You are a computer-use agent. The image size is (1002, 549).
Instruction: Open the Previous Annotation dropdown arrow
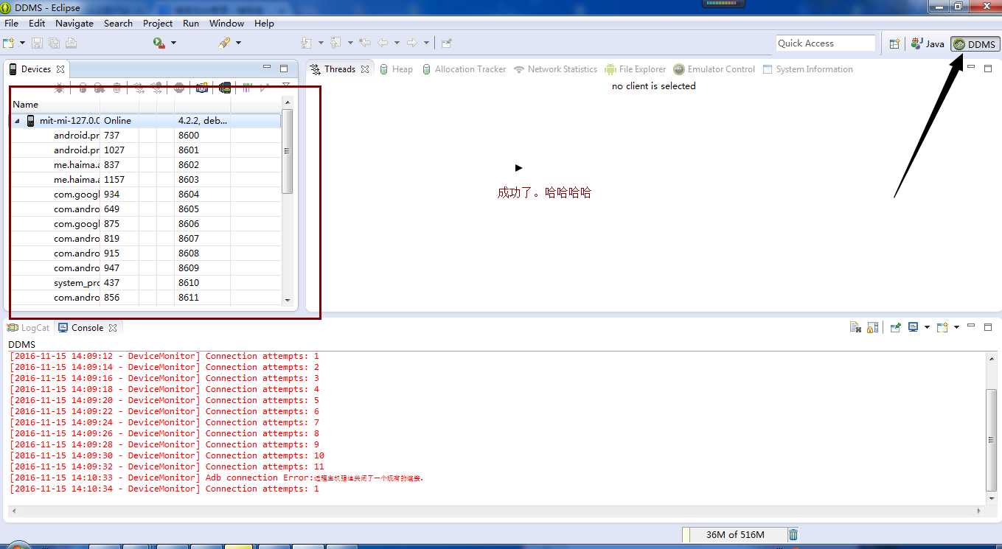[350, 43]
